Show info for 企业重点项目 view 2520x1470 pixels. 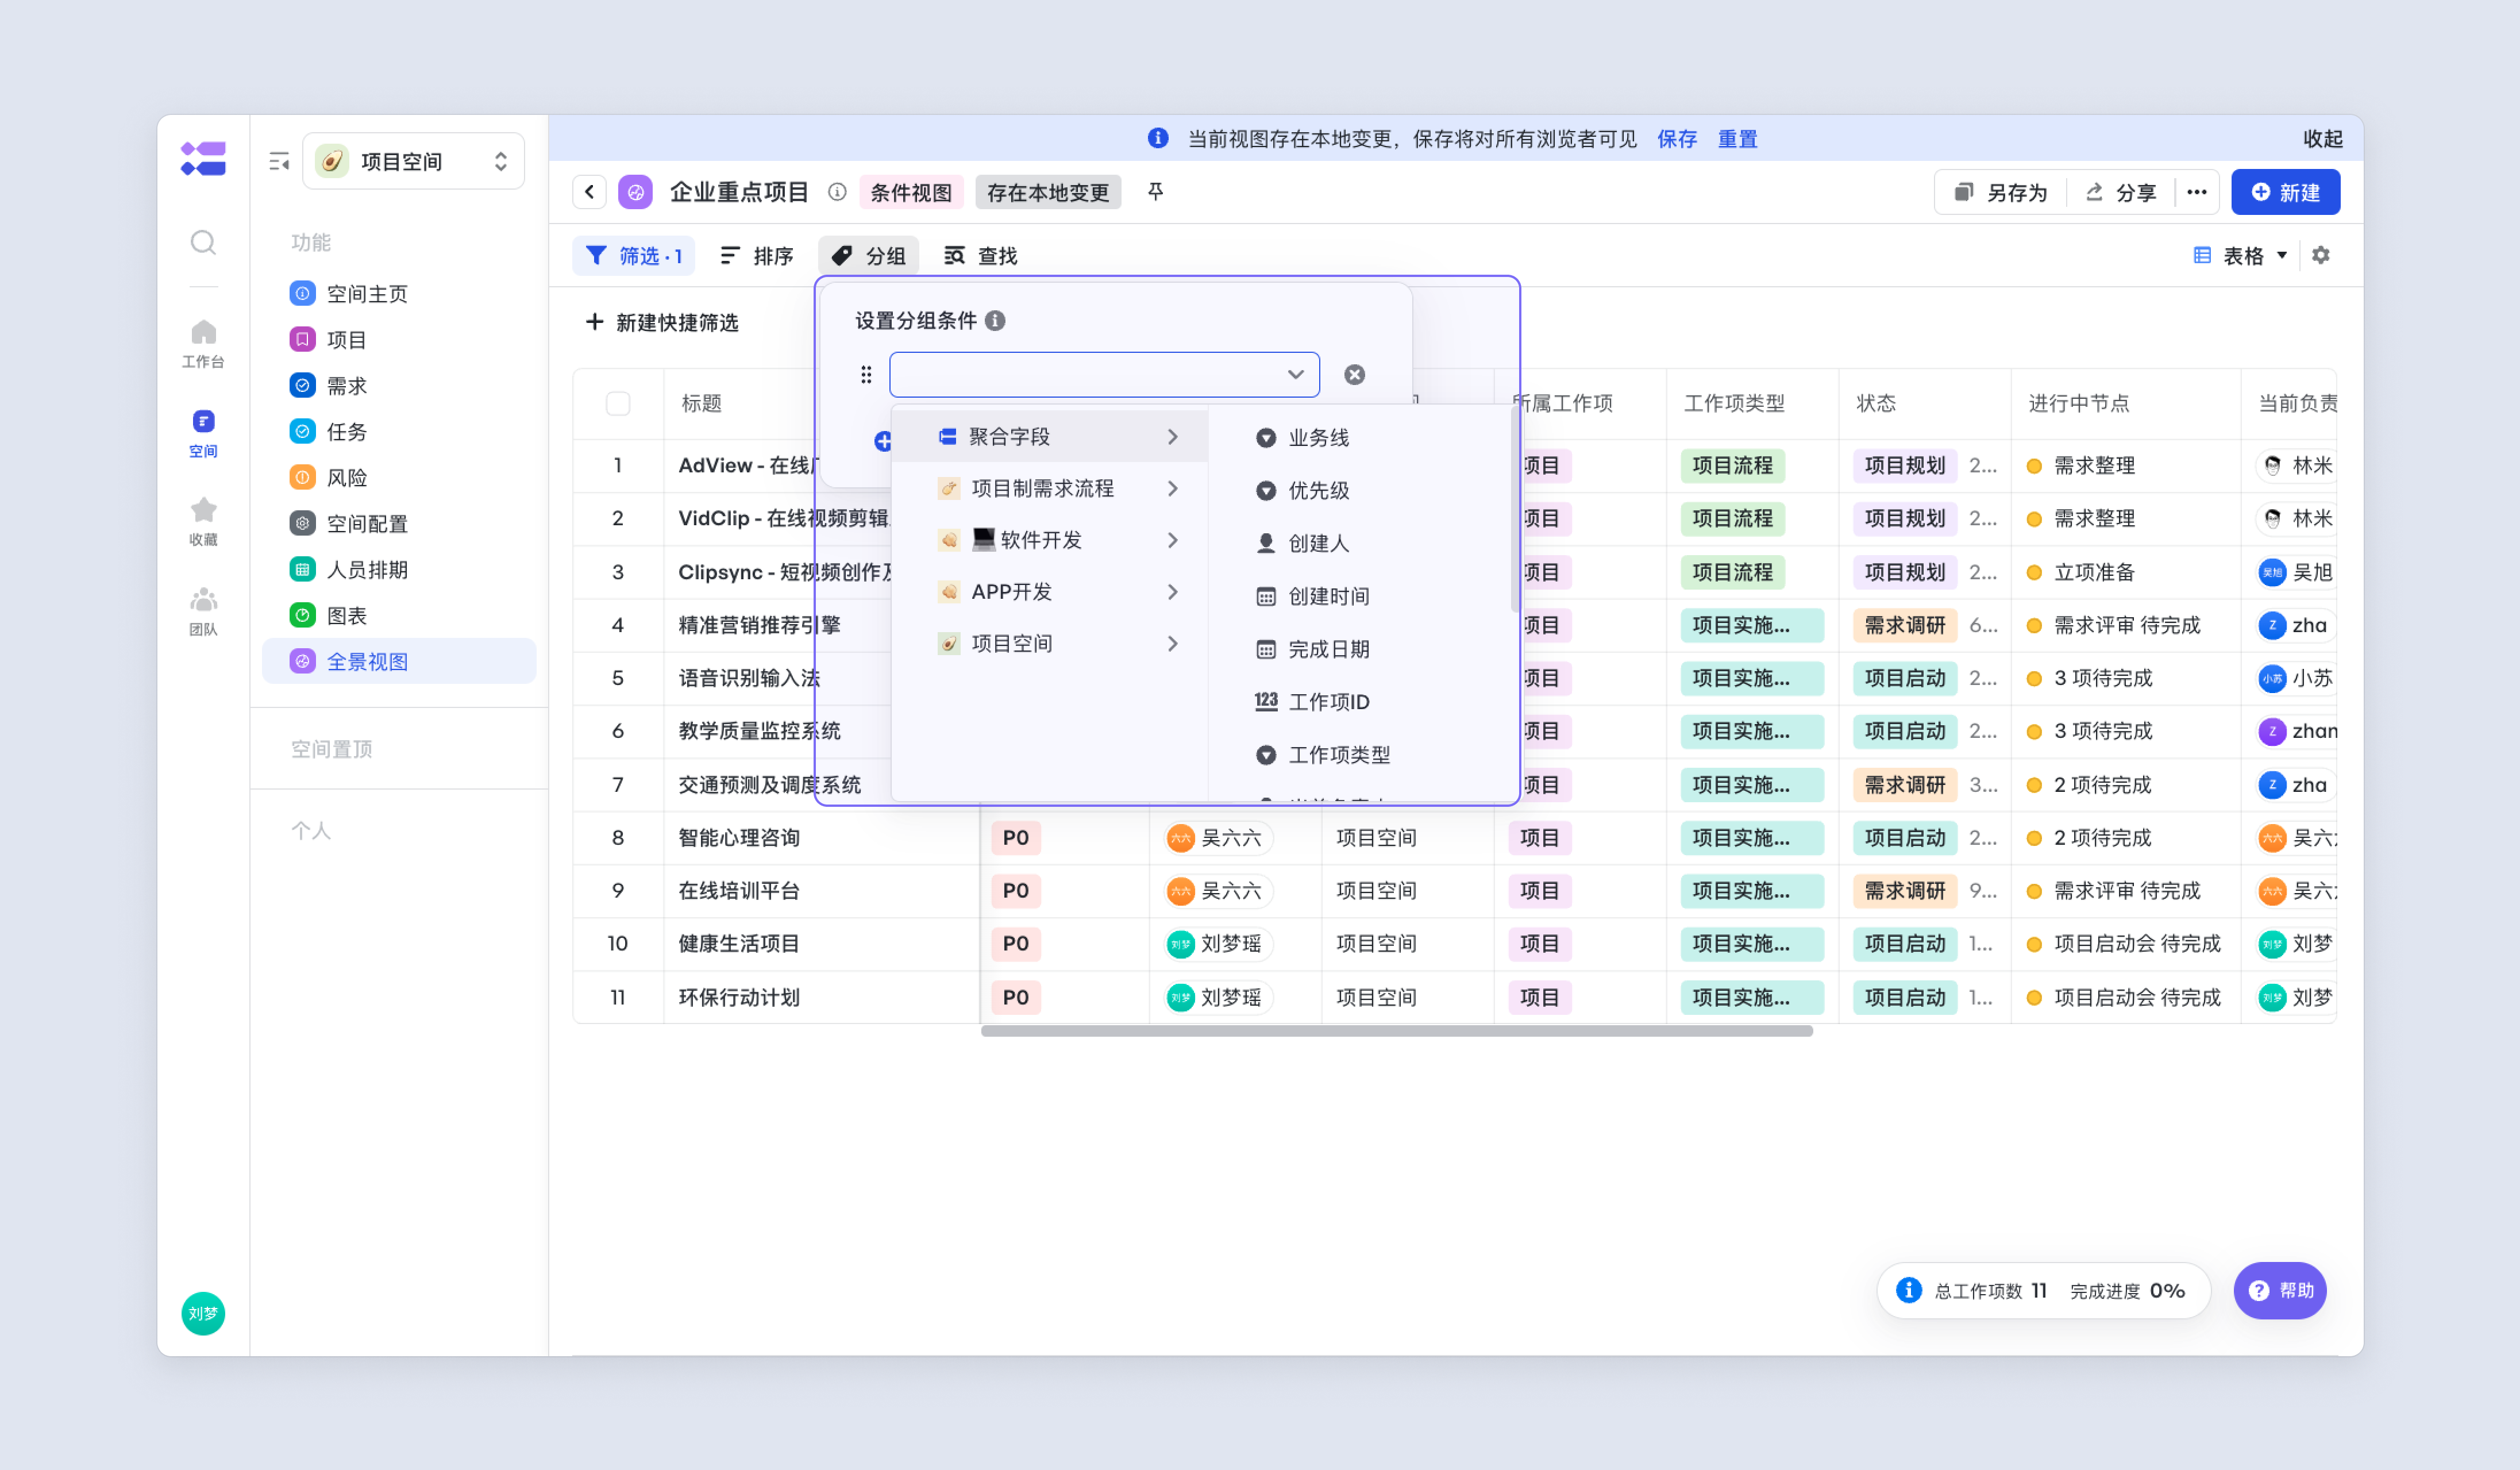(x=837, y=192)
